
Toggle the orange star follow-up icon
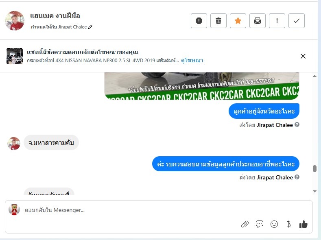[x=238, y=21]
